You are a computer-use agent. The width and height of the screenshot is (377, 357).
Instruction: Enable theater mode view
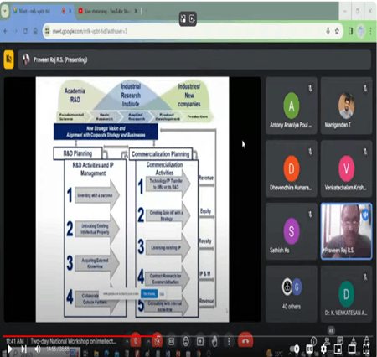point(352,349)
